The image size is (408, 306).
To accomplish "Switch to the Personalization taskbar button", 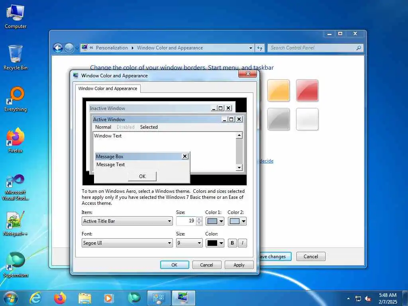I will [x=183, y=298].
